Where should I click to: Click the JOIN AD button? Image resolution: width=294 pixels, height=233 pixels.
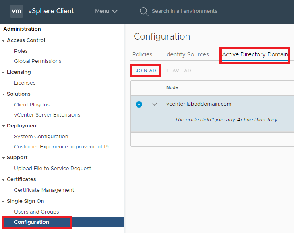(146, 71)
